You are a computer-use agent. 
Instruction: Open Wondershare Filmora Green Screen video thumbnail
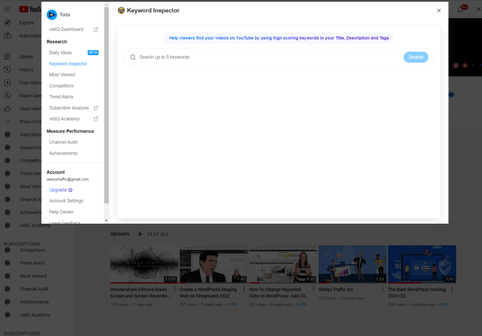pos(144,264)
